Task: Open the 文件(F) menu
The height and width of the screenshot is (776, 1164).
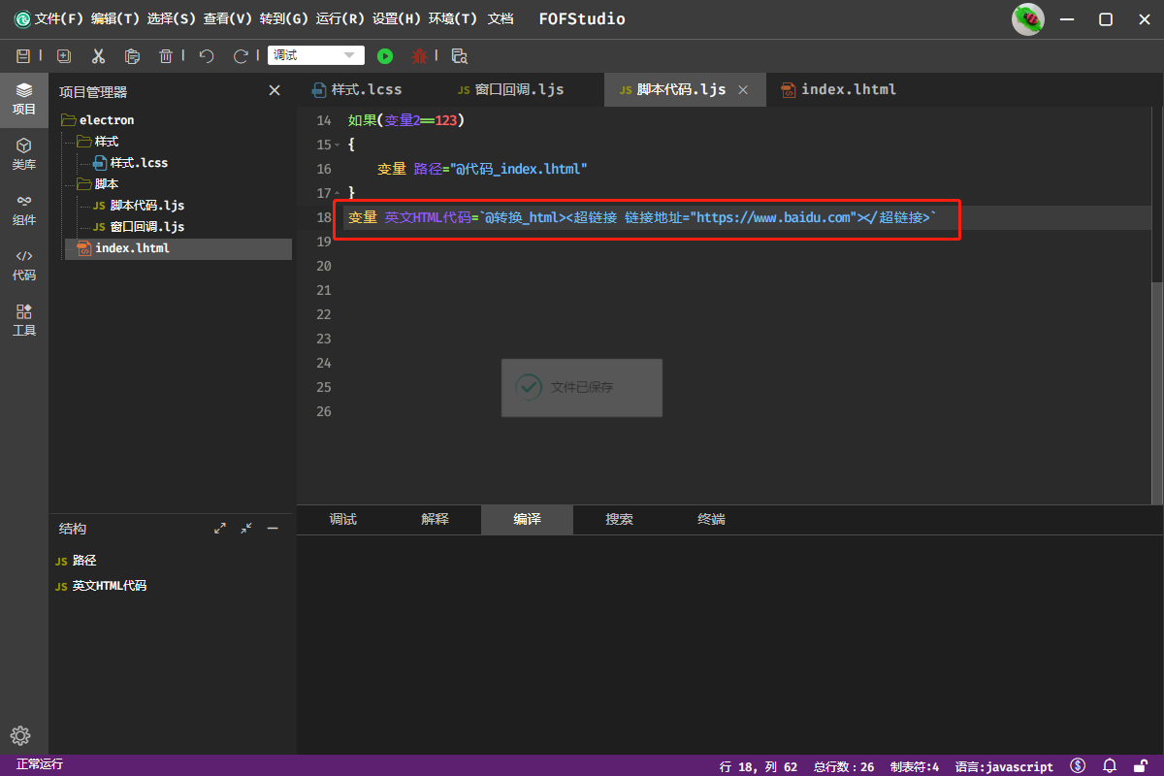Action: point(59,19)
